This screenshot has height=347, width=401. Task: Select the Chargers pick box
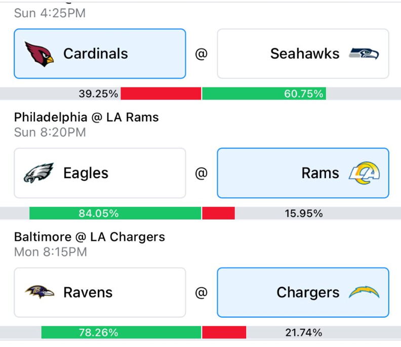point(303,292)
